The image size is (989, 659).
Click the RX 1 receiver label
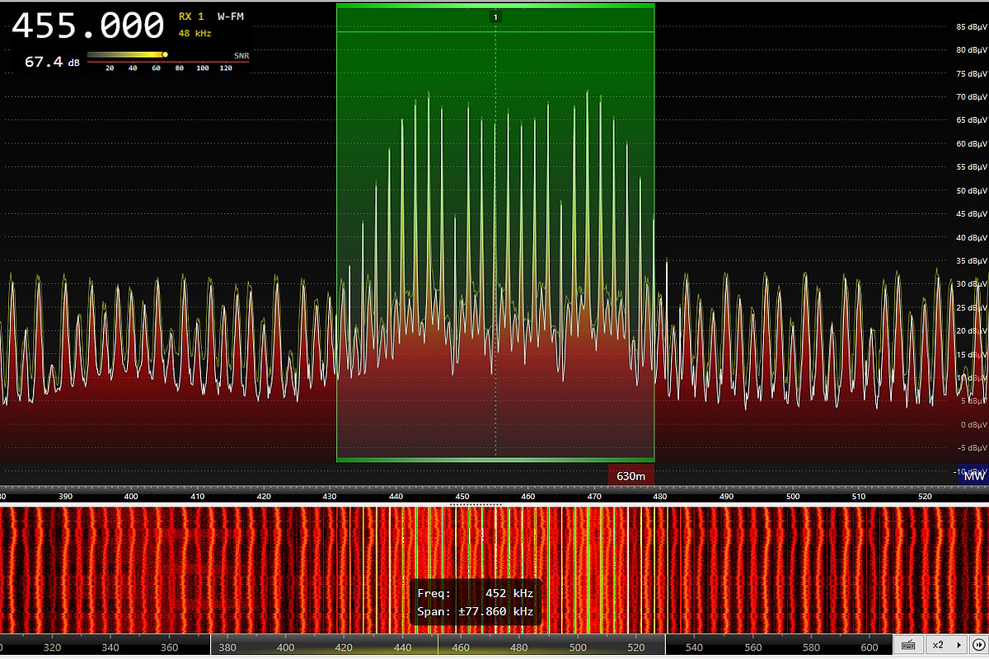click(191, 16)
